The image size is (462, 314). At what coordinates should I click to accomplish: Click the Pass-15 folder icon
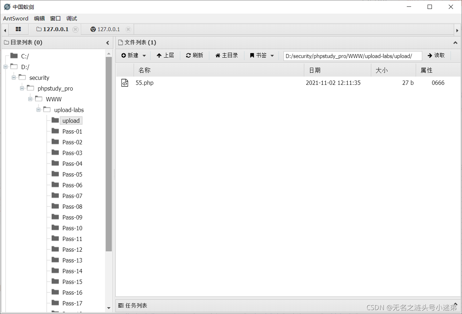tap(55, 281)
